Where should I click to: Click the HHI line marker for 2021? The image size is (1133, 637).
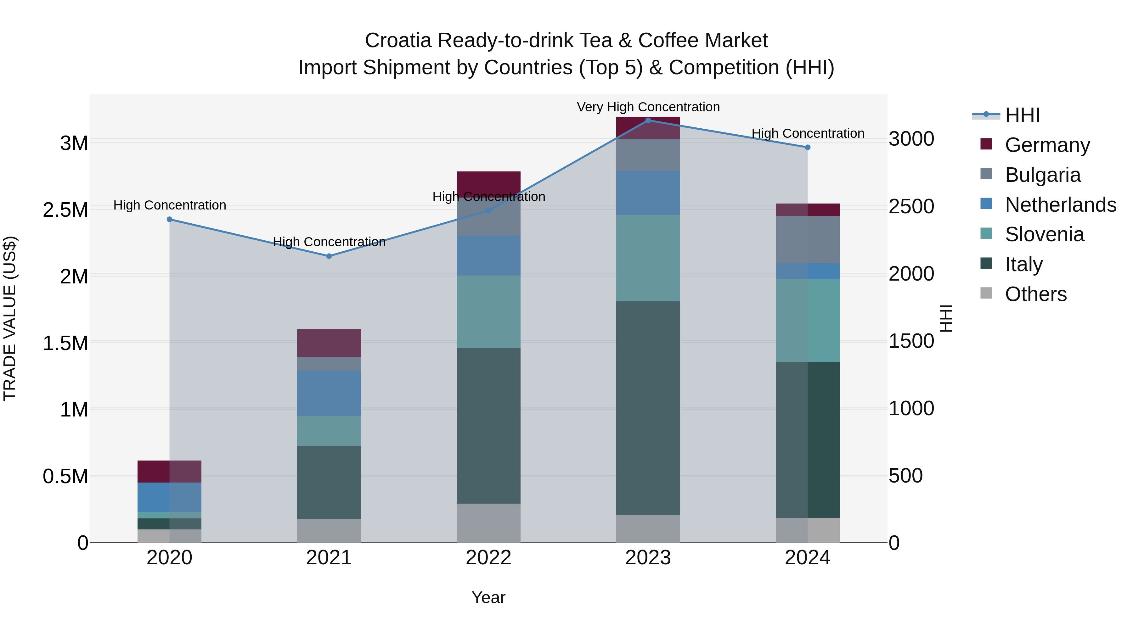[x=329, y=256]
